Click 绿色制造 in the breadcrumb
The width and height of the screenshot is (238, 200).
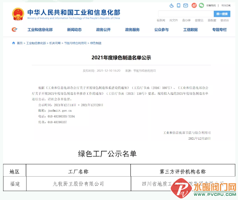coord(96,43)
